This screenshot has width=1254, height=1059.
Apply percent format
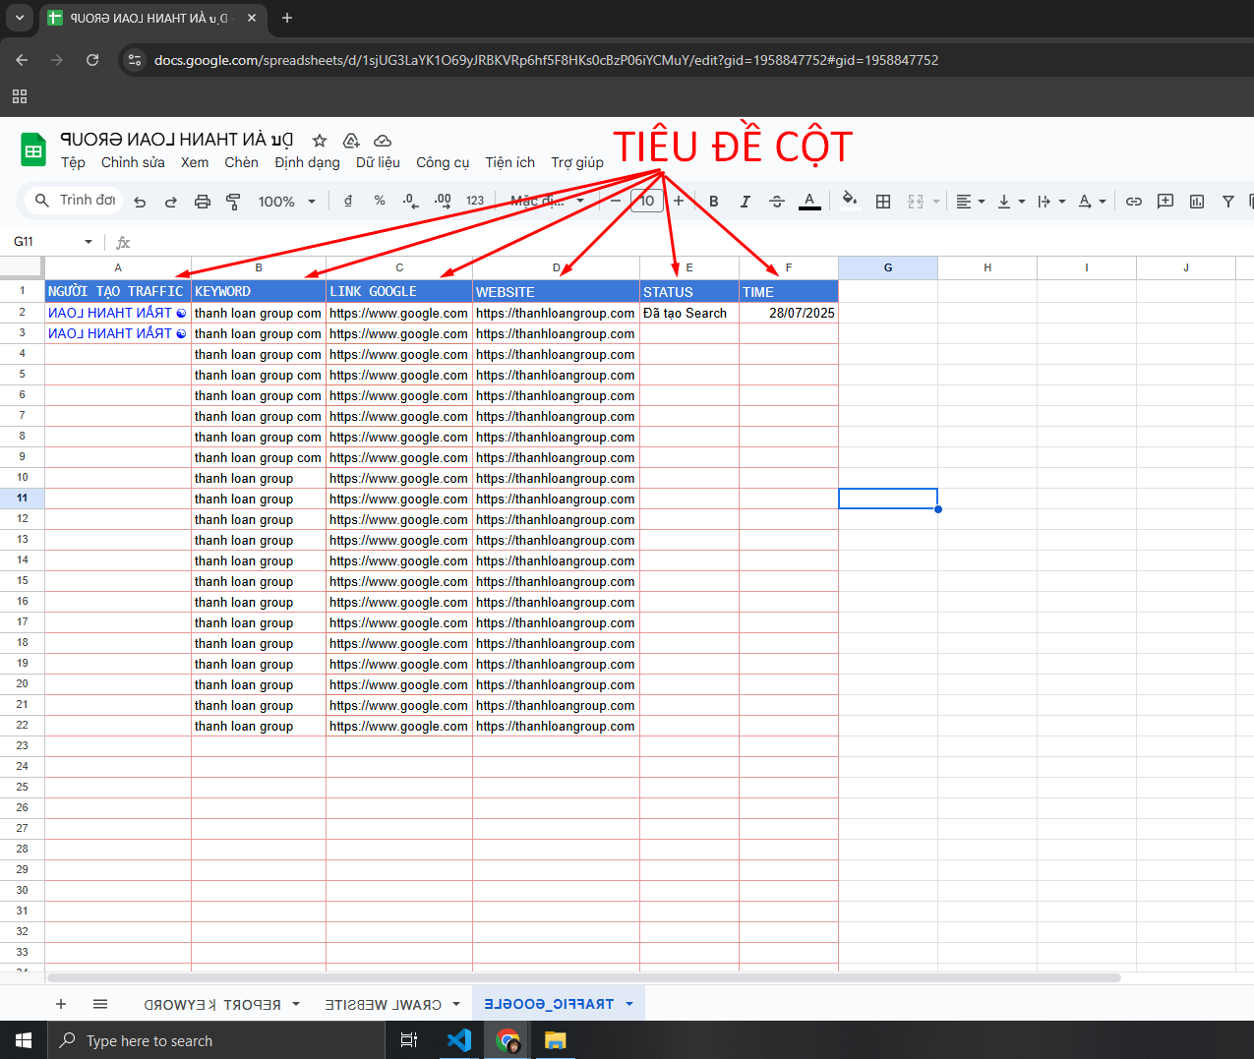click(x=380, y=201)
